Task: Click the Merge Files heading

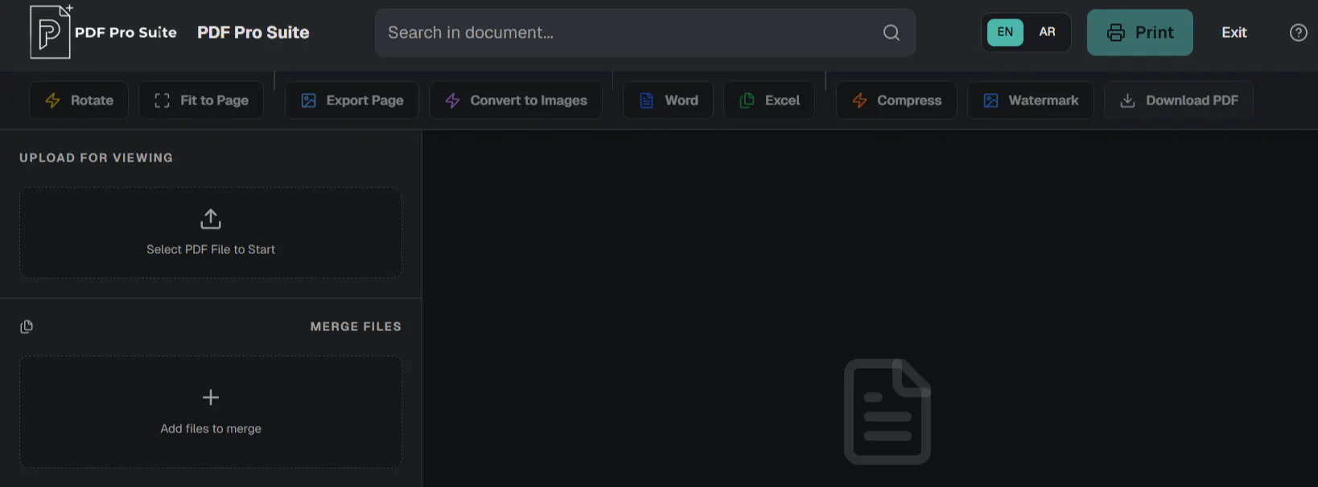Action: [356, 326]
